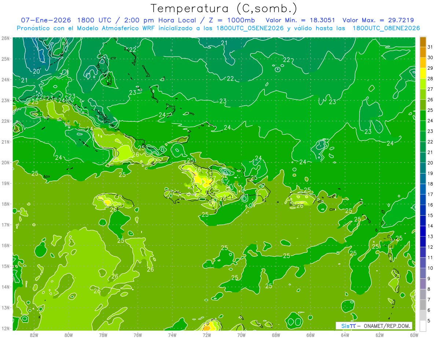
Task: Click the '82W' longitude axis label
Action: click(34, 335)
